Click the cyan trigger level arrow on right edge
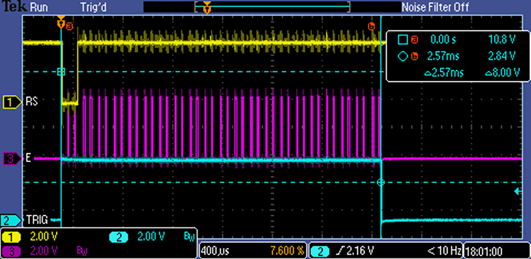This screenshot has height=259, width=531. point(517,191)
